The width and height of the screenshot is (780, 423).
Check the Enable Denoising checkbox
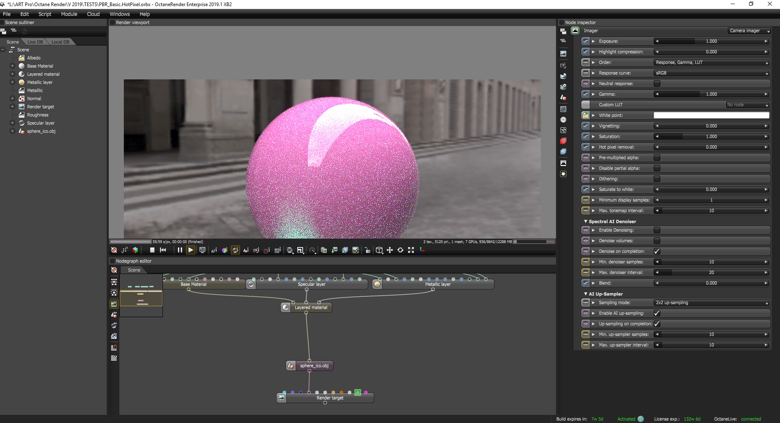657,230
